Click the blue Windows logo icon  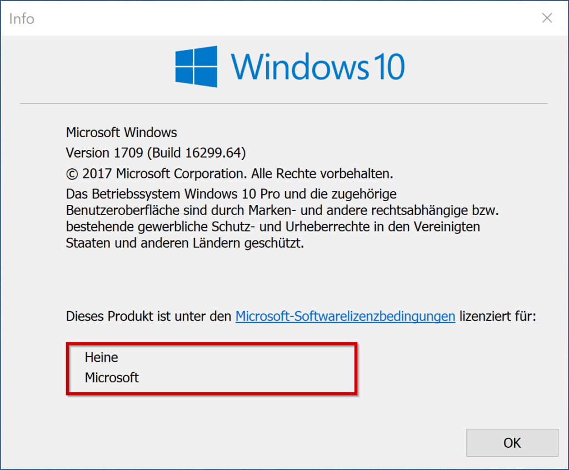[196, 67]
